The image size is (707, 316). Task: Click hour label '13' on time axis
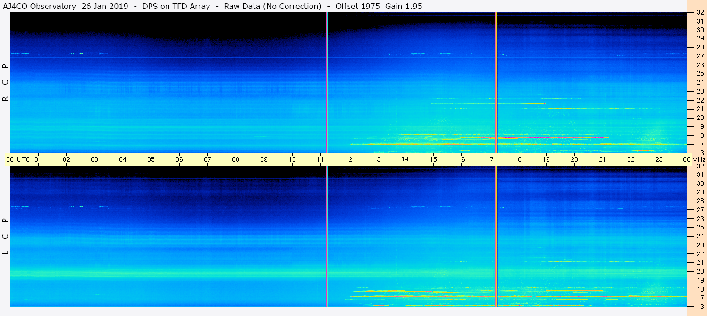point(377,159)
